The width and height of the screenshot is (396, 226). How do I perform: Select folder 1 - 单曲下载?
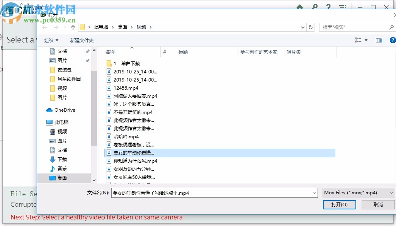pos(123,64)
